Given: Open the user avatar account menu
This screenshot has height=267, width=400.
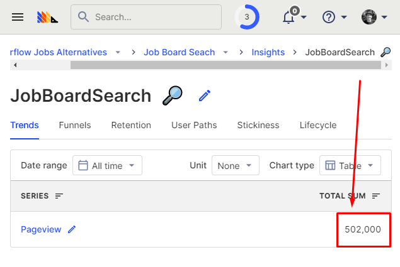Looking at the screenshot, I should pos(369,17).
